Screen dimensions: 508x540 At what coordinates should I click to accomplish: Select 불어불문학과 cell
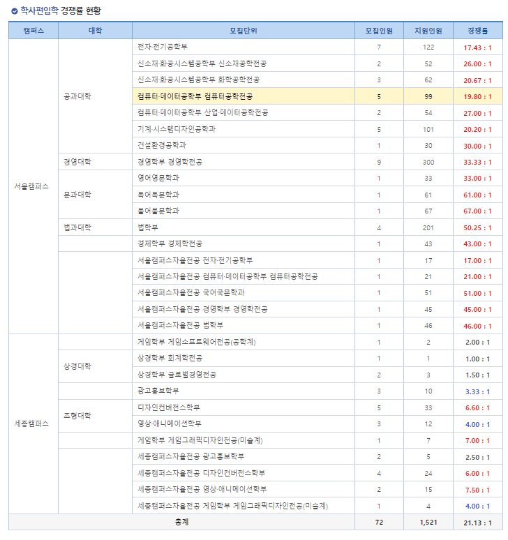(244, 211)
